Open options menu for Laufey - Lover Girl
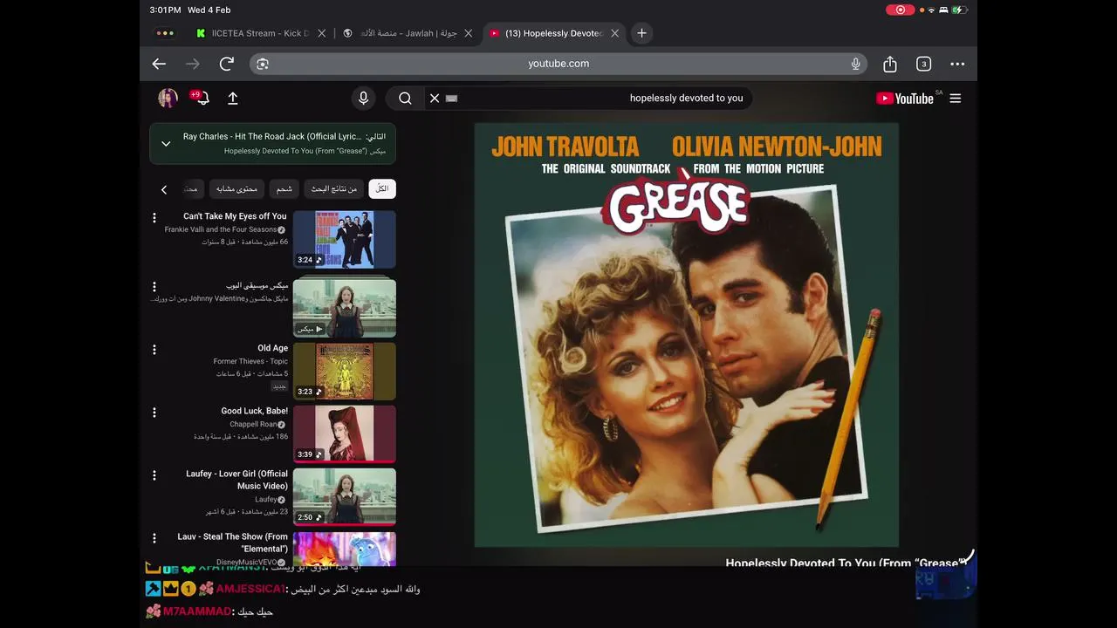1117x628 pixels. [154, 475]
